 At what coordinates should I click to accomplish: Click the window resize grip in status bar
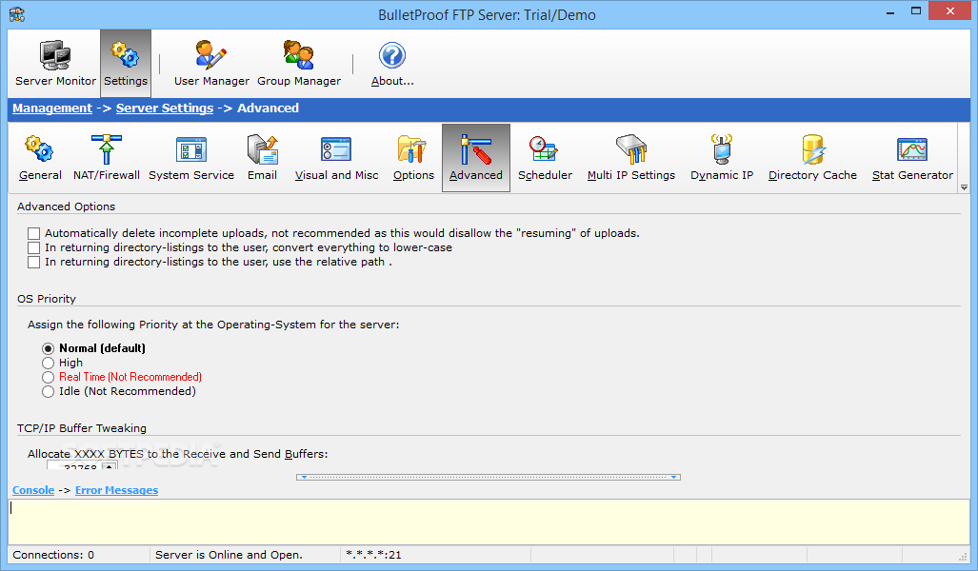point(963,557)
